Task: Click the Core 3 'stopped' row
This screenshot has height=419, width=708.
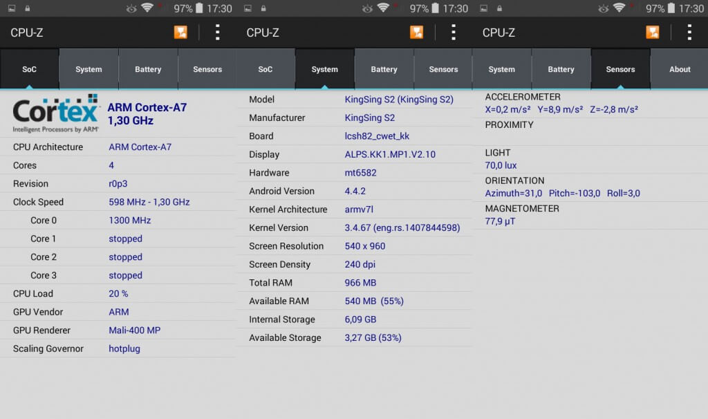Action: [x=118, y=275]
